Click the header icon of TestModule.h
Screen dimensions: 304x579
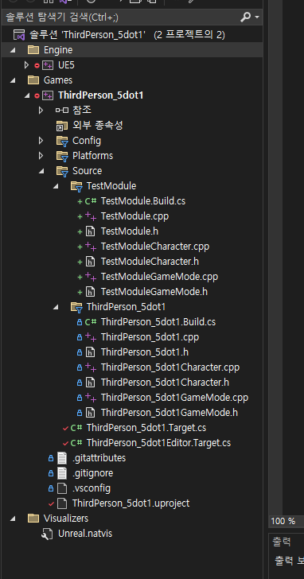91,231
